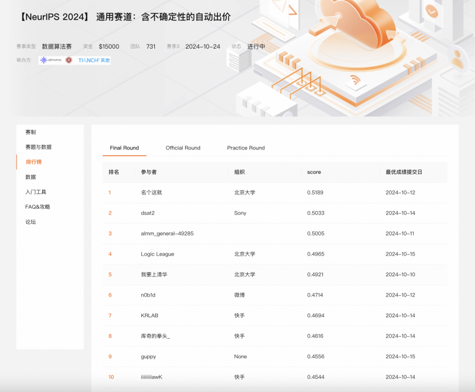Click the 微博 organization cell
475x392 pixels.
[x=239, y=295]
